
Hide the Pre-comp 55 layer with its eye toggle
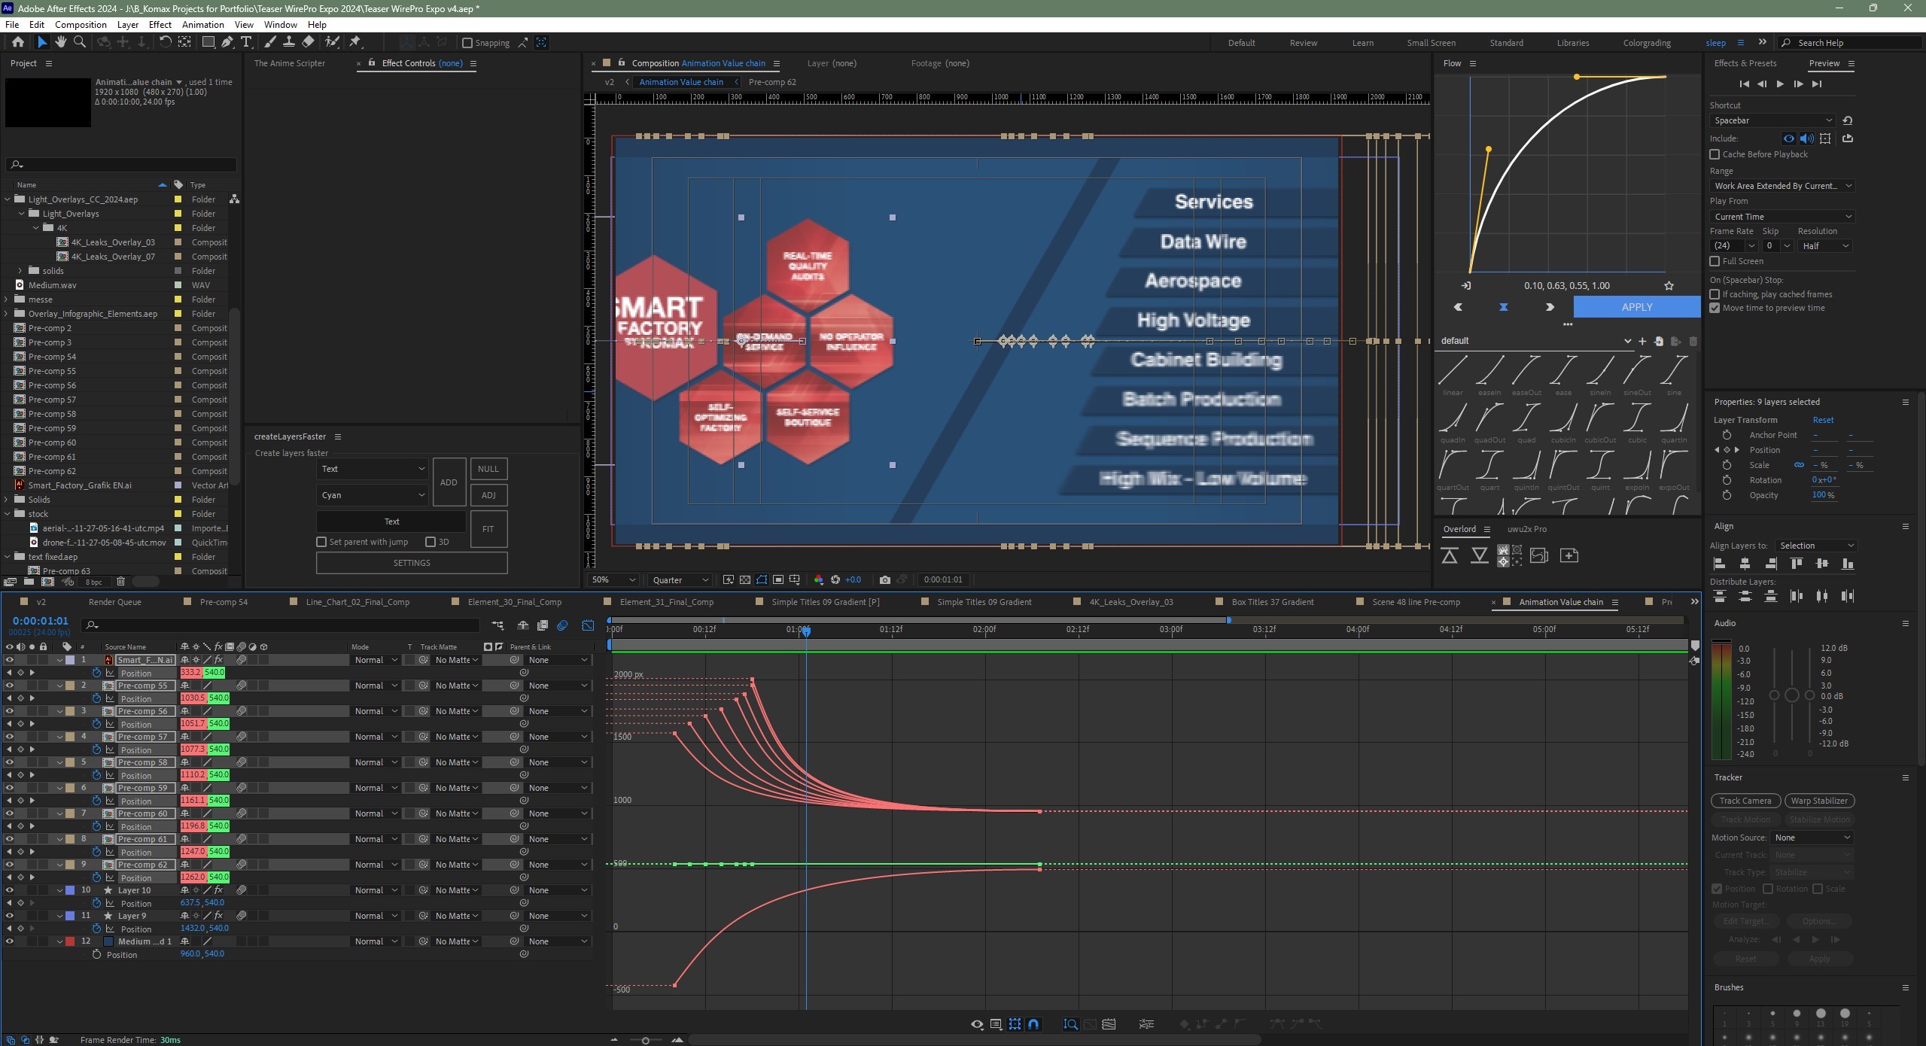point(10,686)
